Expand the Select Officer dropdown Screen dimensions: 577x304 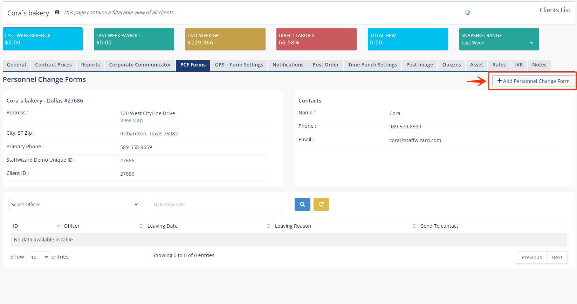click(x=74, y=205)
